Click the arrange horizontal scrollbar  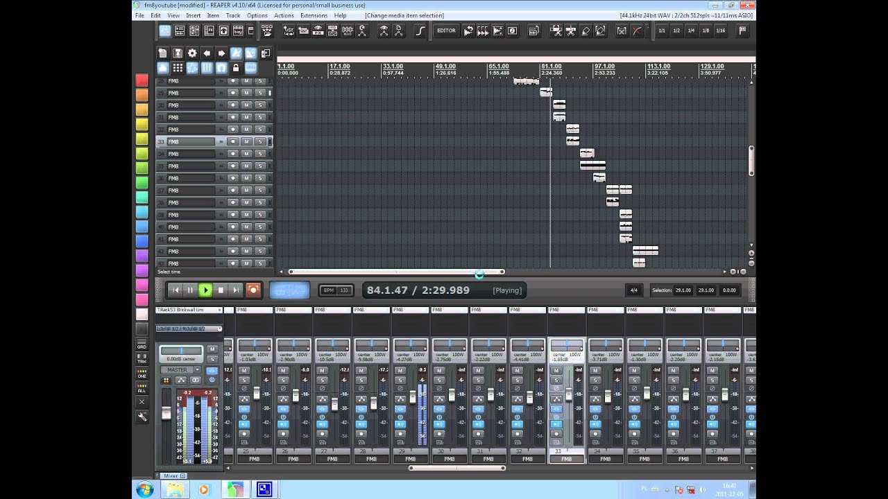(396, 272)
